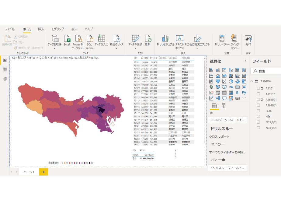Switch to the モデリング ribbon tab
The width and height of the screenshot is (281, 201).
click(58, 29)
